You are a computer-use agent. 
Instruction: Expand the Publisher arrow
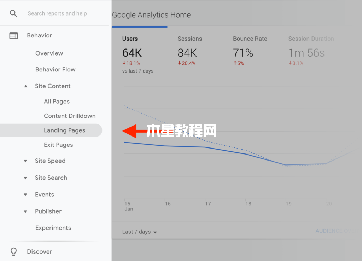(x=25, y=211)
